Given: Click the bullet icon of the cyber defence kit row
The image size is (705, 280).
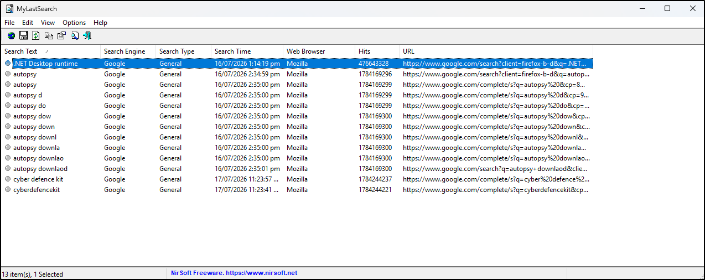Looking at the screenshot, I should click(x=8, y=179).
